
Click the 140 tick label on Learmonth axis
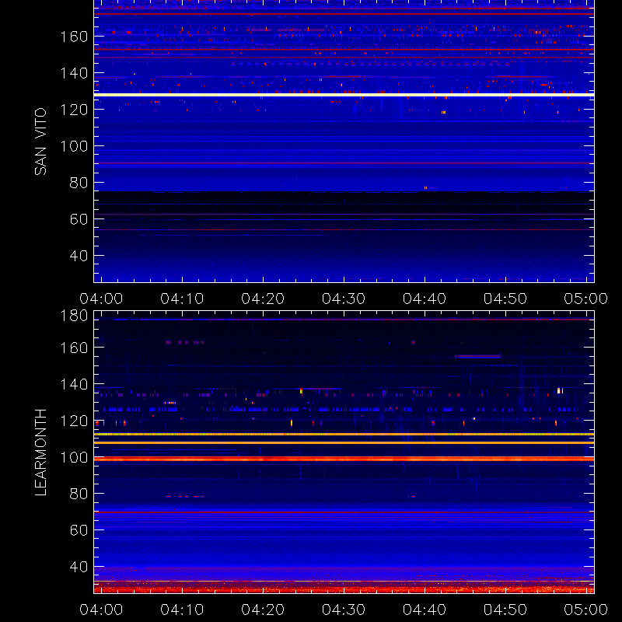[x=74, y=384]
